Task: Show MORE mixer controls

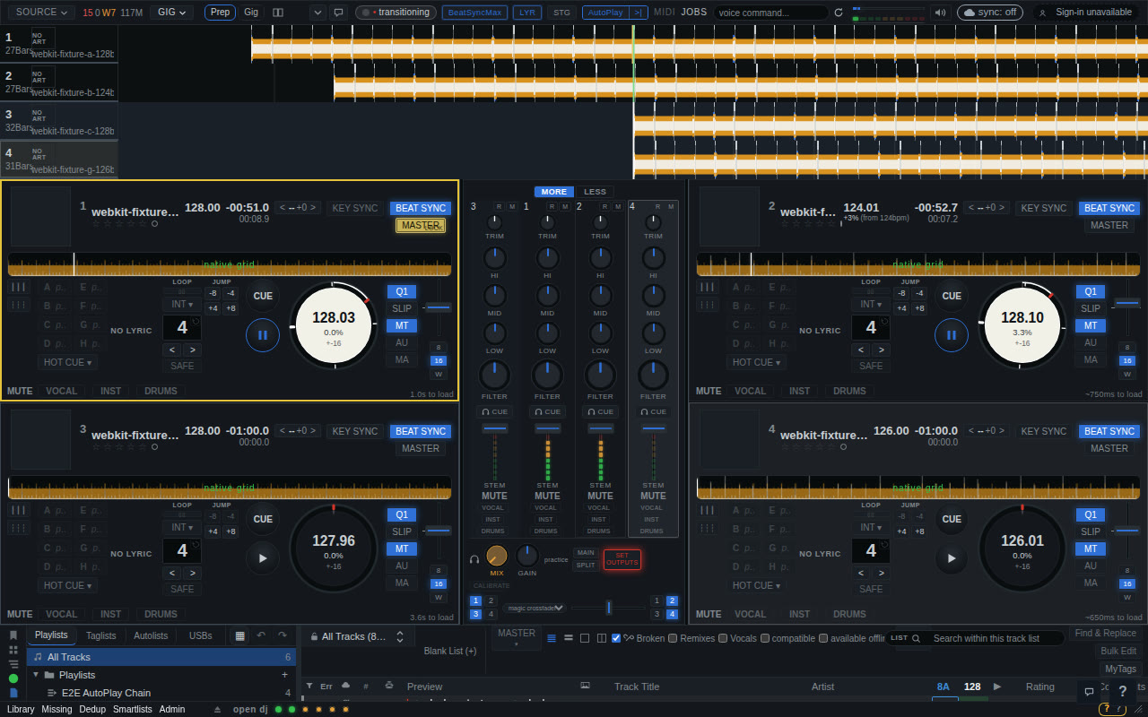Action: tap(554, 192)
